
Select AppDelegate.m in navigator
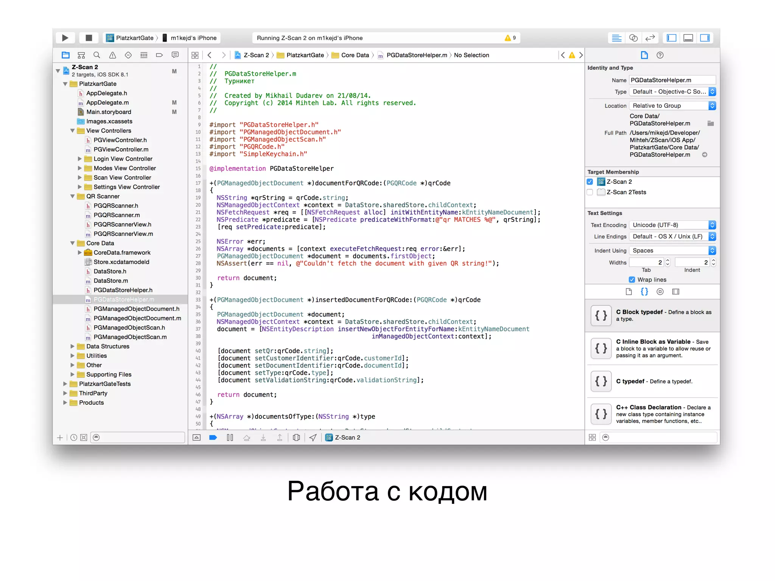[107, 103]
